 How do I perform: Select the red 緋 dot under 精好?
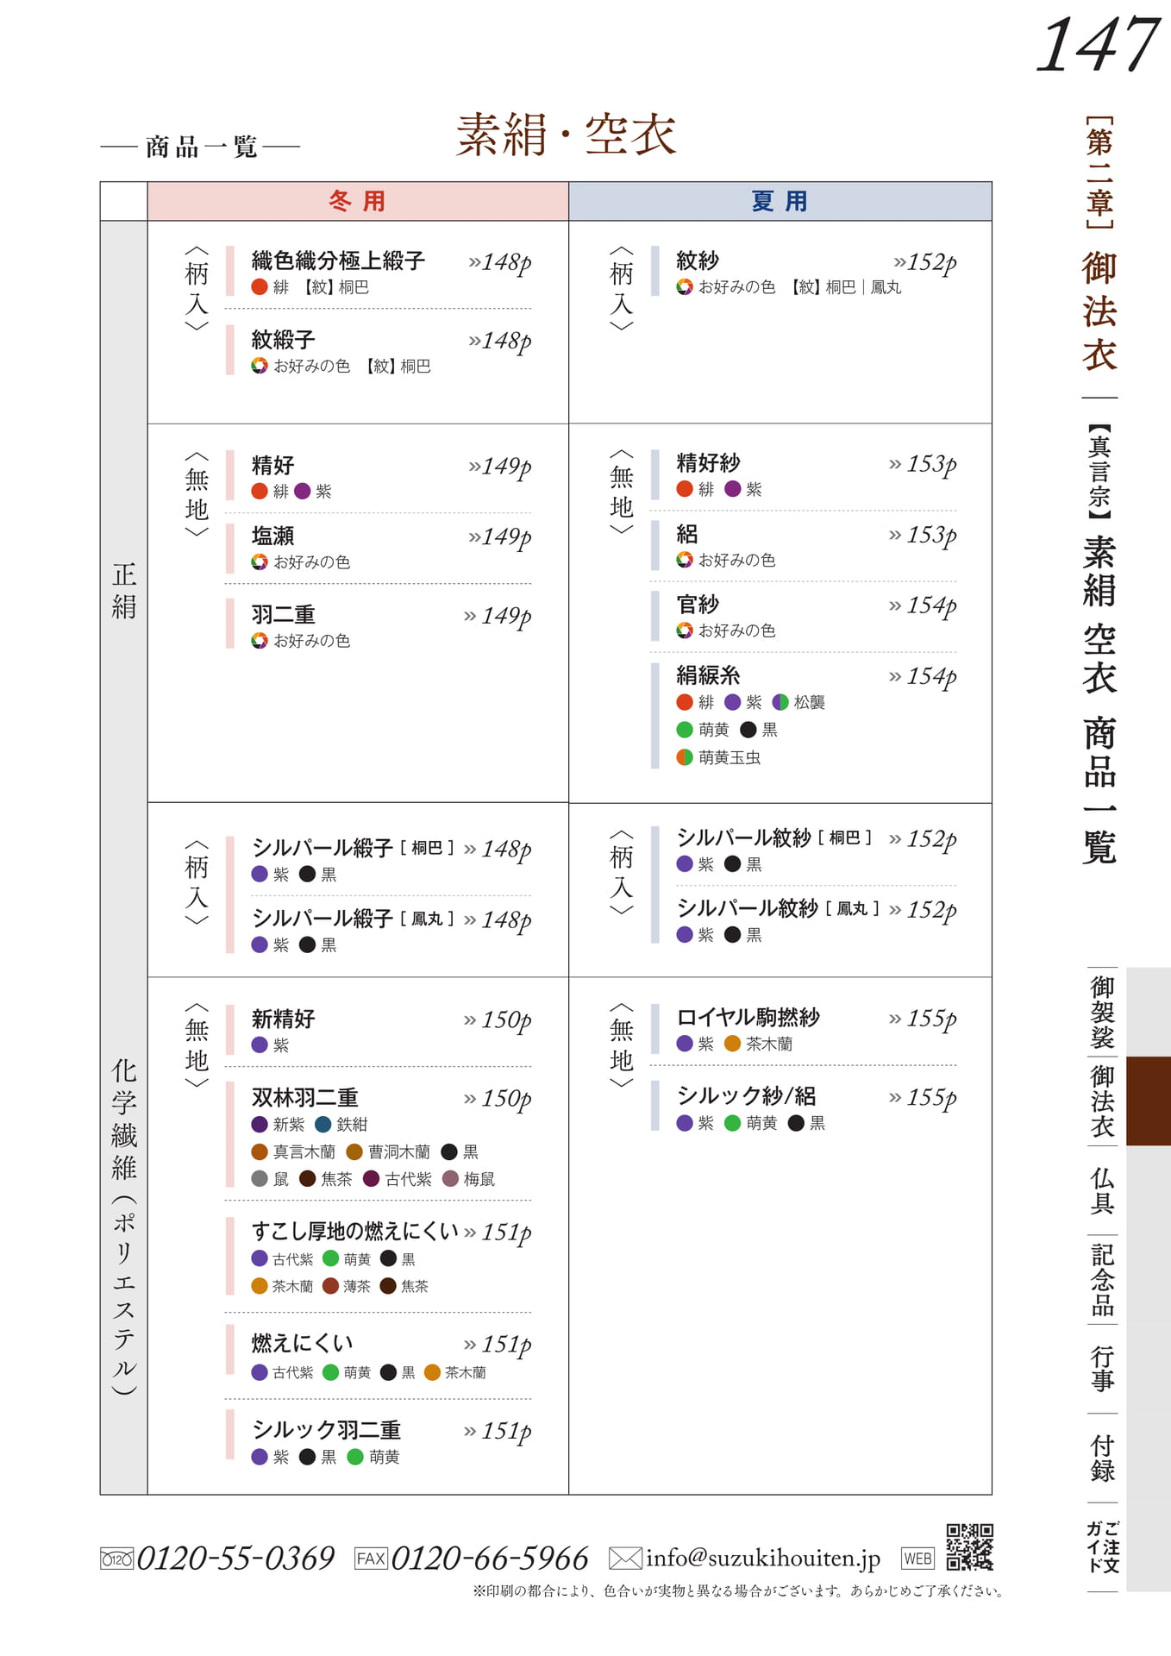click(x=260, y=491)
